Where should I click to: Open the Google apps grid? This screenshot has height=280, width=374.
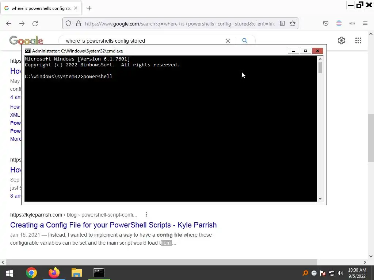tap(358, 40)
